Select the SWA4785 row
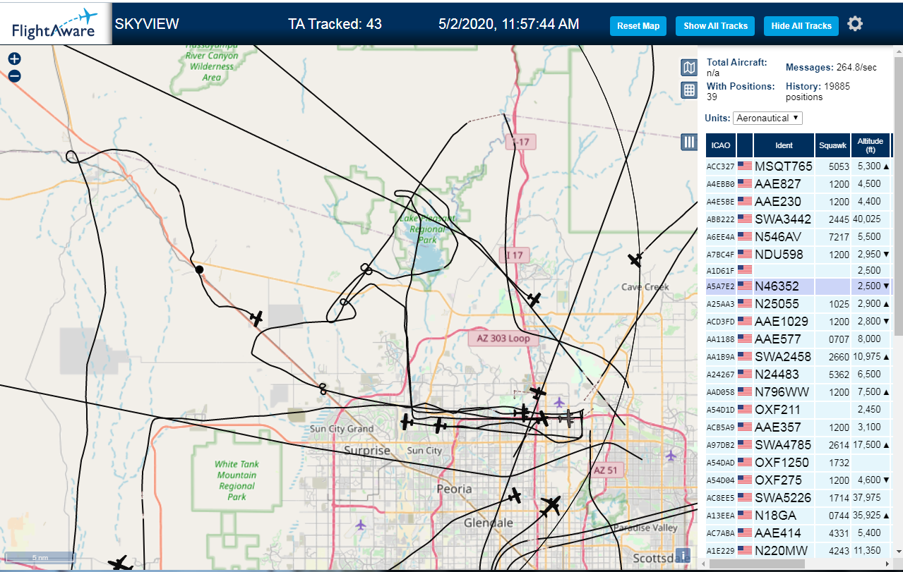This screenshot has height=572, width=903. point(799,445)
